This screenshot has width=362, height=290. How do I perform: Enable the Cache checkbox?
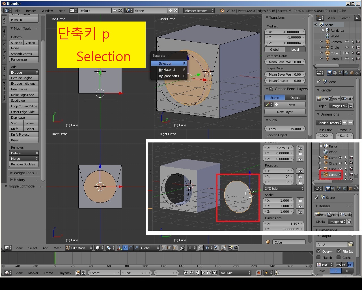[x=339, y=257]
